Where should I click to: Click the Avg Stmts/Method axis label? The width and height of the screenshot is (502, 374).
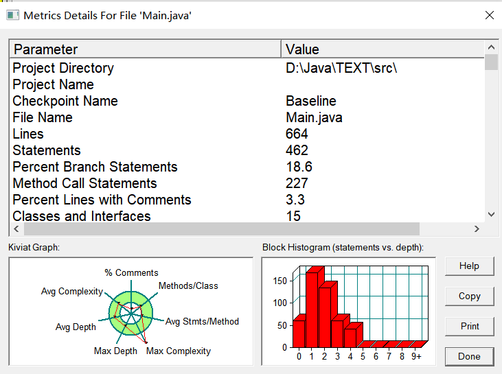click(x=202, y=322)
